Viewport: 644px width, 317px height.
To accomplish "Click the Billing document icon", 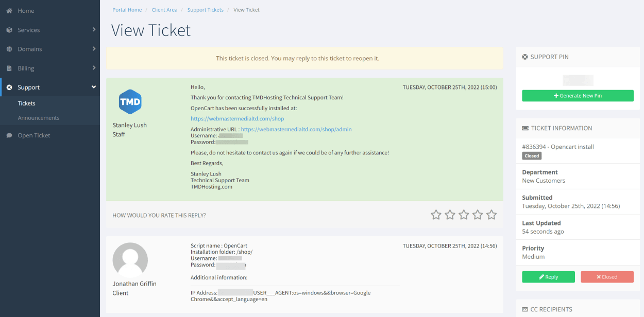I will [9, 68].
